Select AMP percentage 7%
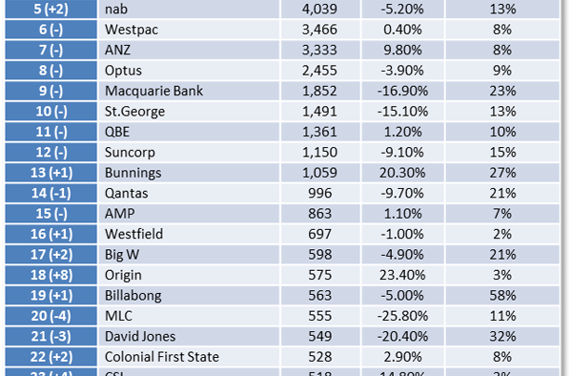The height and width of the screenshot is (376, 572). 502,214
